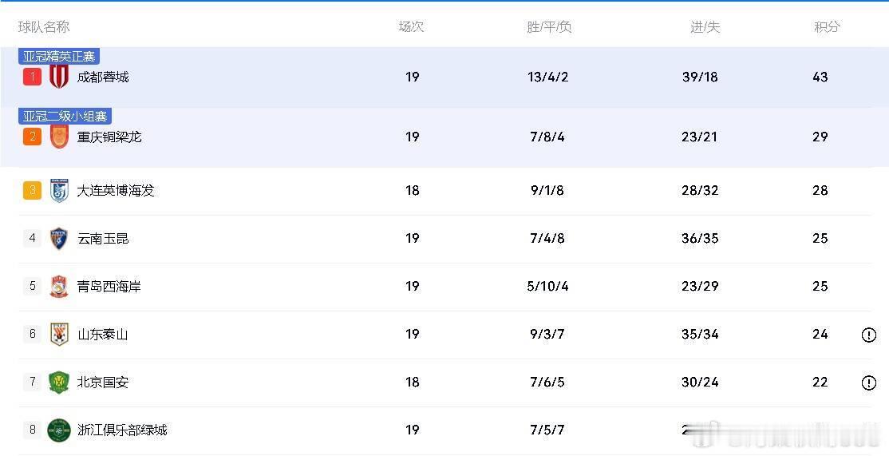Open team name 浙江俱乐部绿城

coord(122,430)
